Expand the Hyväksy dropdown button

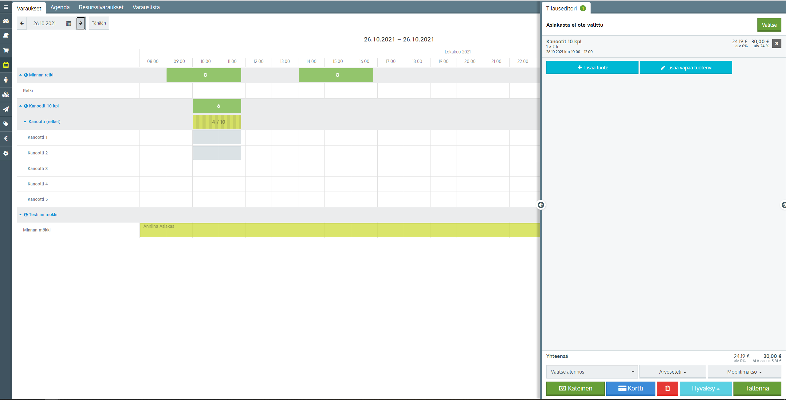click(x=705, y=388)
